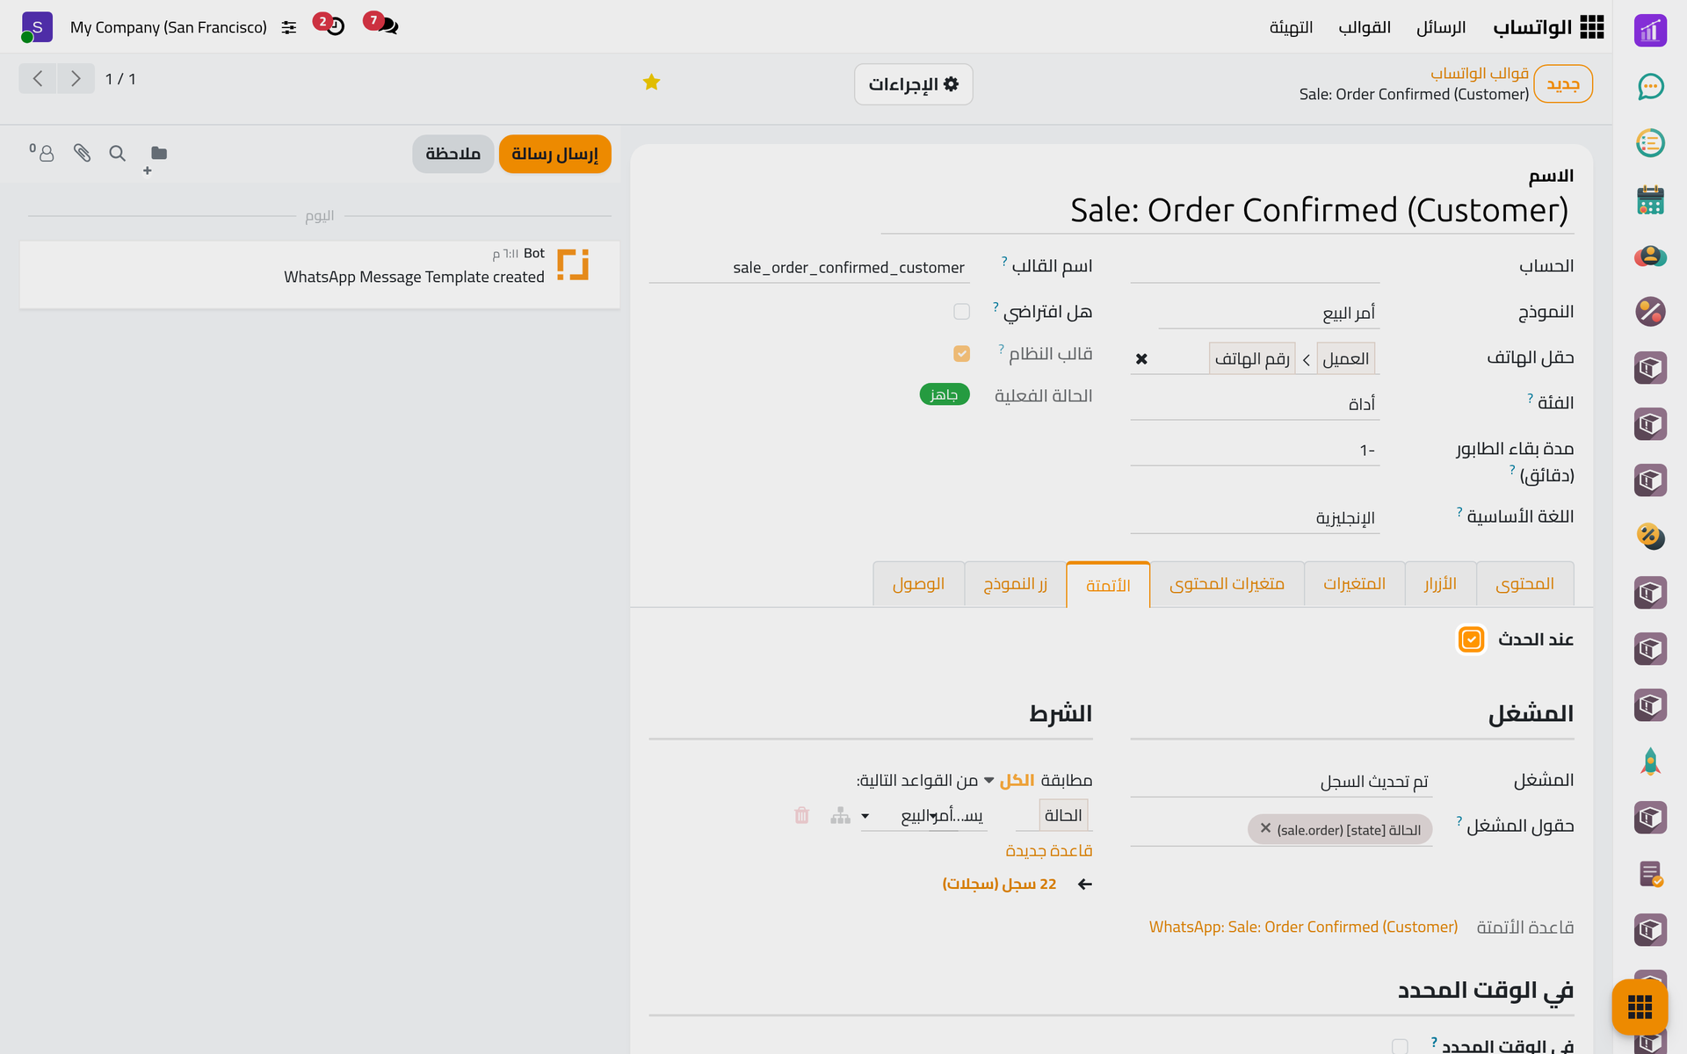Switch to the الأزرار tab
This screenshot has width=1687, height=1054.
pos(1440,584)
